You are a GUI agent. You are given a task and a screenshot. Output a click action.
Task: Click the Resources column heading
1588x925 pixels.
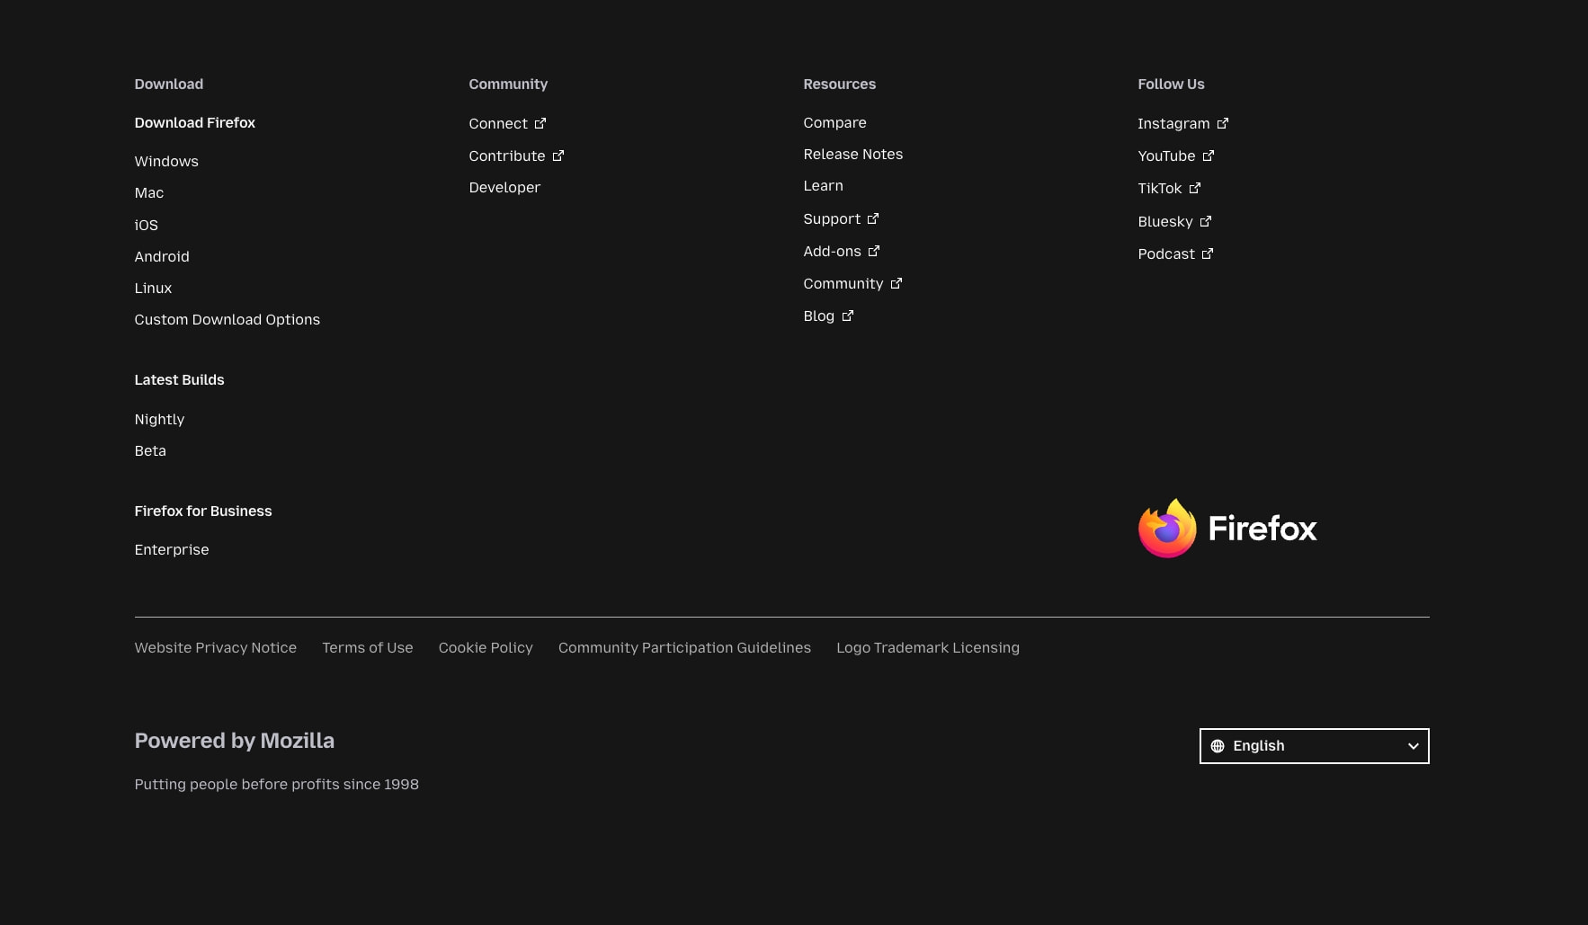(x=840, y=84)
